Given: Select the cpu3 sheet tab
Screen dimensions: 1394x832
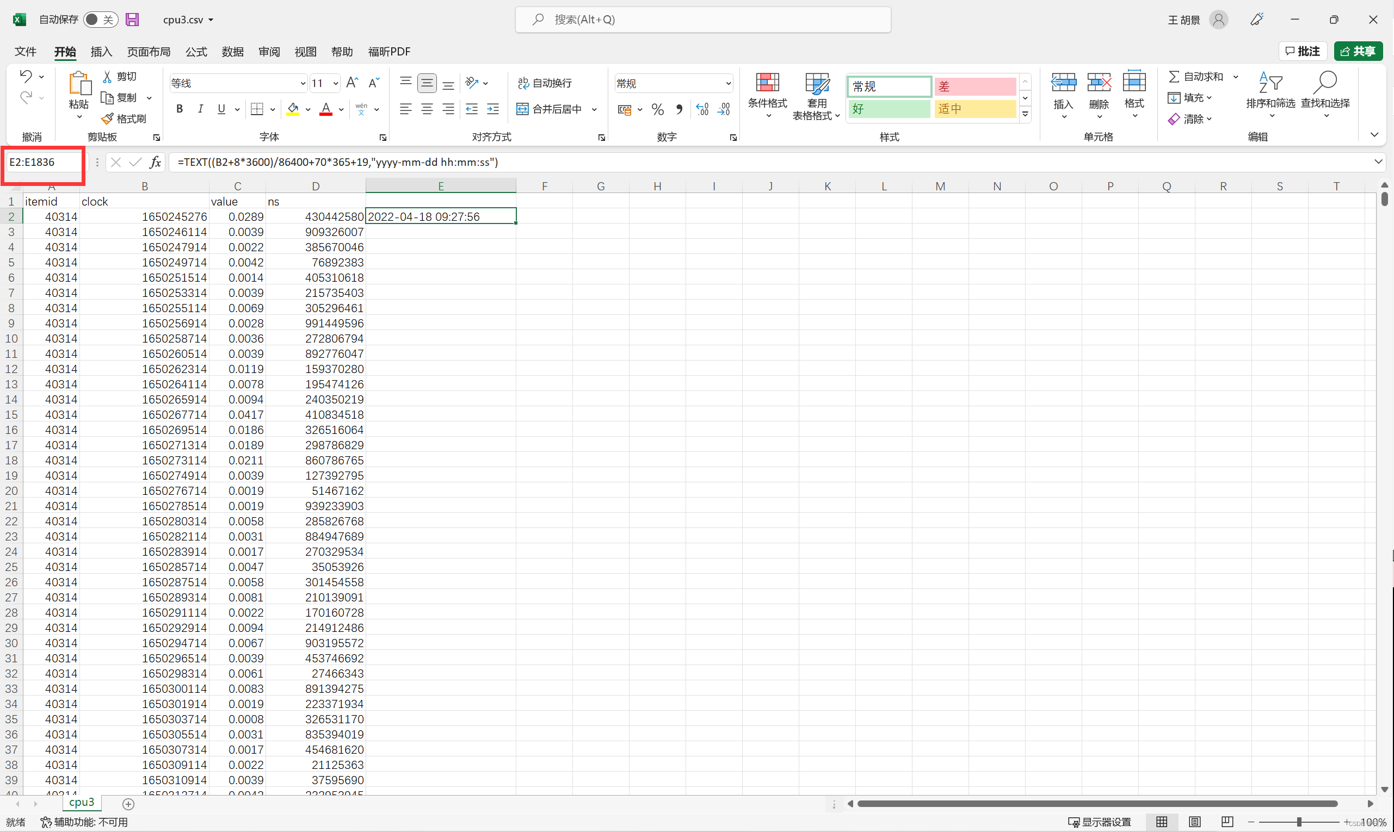Looking at the screenshot, I should [82, 803].
